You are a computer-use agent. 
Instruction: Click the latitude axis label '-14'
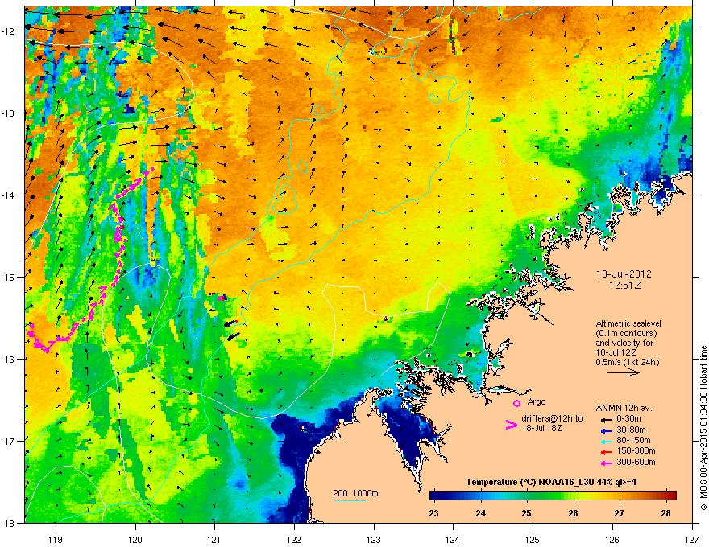(8, 195)
